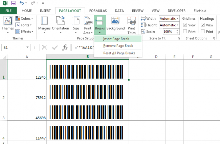
Task: Open paper Size options
Action: pos(76,25)
